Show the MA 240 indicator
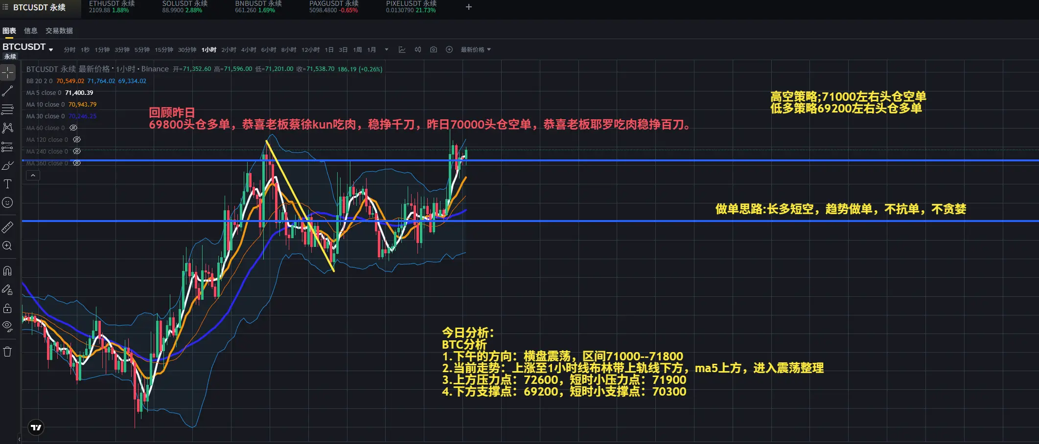This screenshot has width=1039, height=444. [77, 152]
